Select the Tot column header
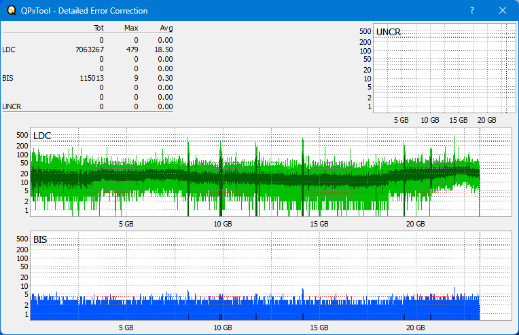This screenshot has height=335, width=519. pos(99,28)
